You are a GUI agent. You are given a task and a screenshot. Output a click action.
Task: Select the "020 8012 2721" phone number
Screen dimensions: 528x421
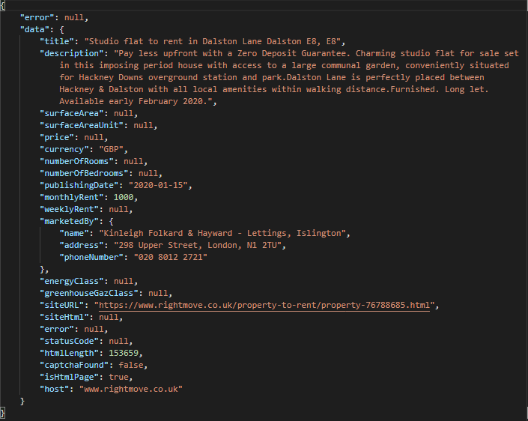click(171, 257)
